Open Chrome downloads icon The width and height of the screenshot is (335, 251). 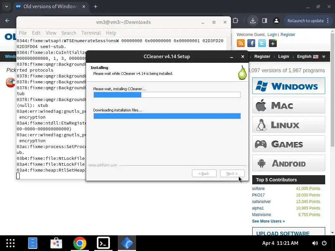tap(253, 21)
